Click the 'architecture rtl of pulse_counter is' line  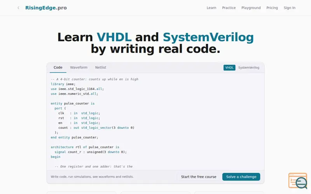coord(85,147)
